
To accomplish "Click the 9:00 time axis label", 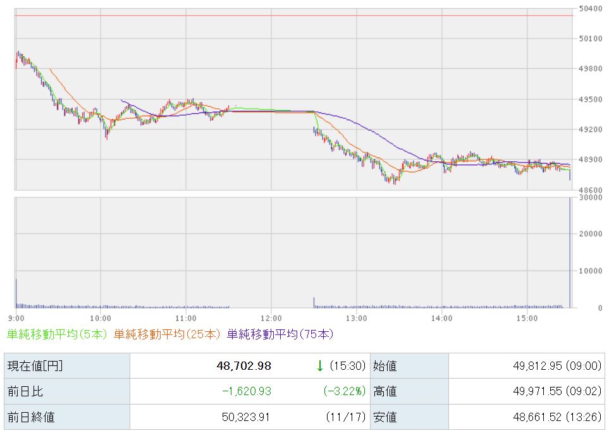I will click(16, 317).
